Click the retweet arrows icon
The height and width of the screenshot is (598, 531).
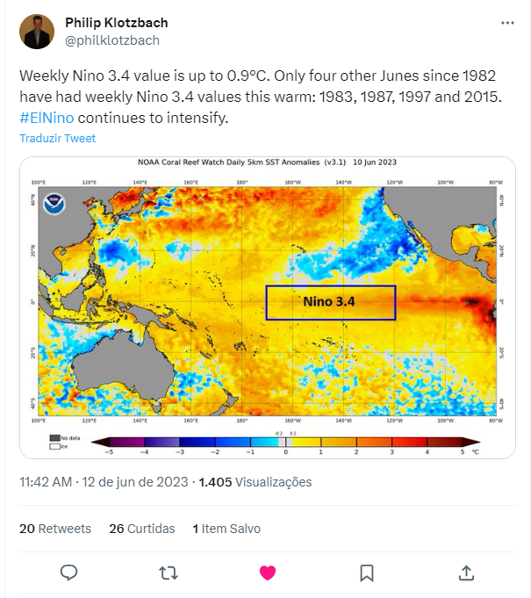169,573
